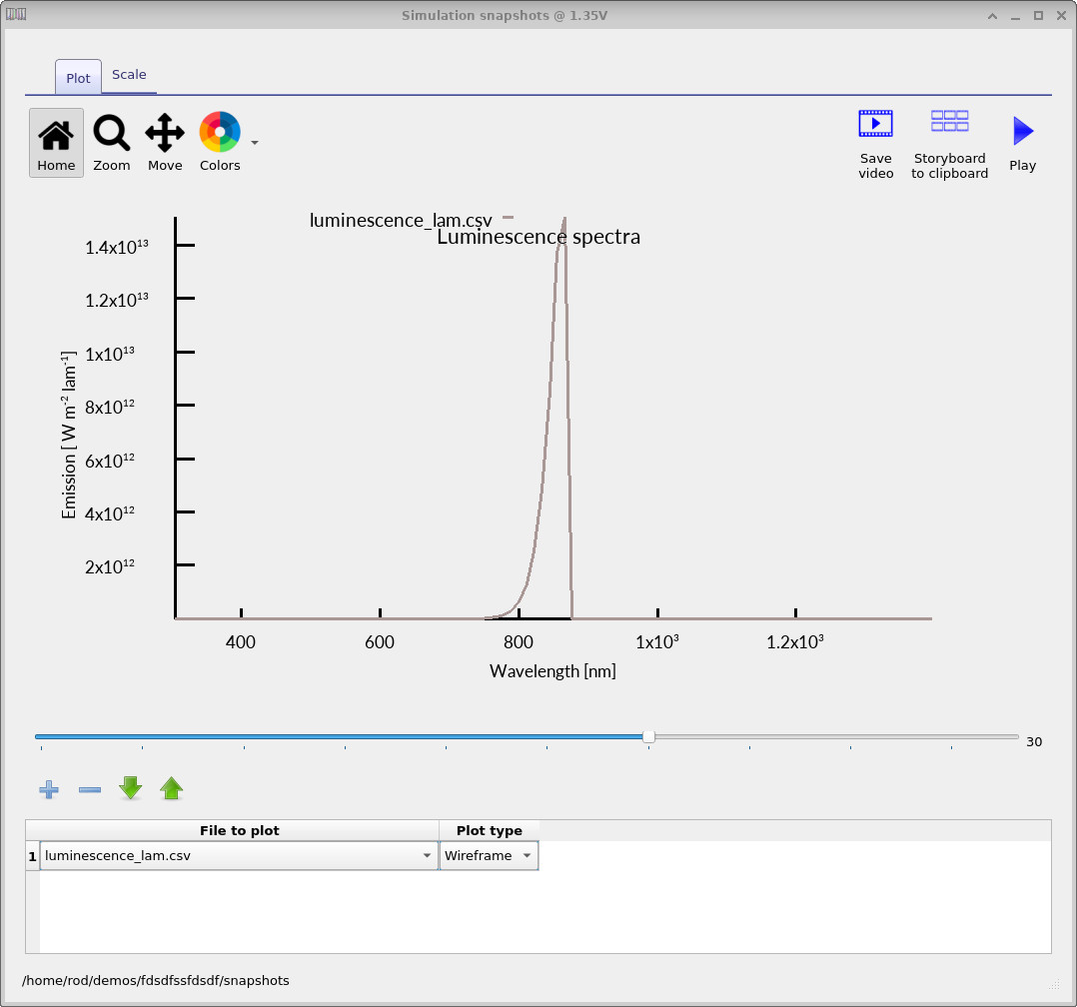The image size is (1077, 1007).
Task: Click the 1.4x10^13 y-axis tick label
Action: click(x=117, y=247)
